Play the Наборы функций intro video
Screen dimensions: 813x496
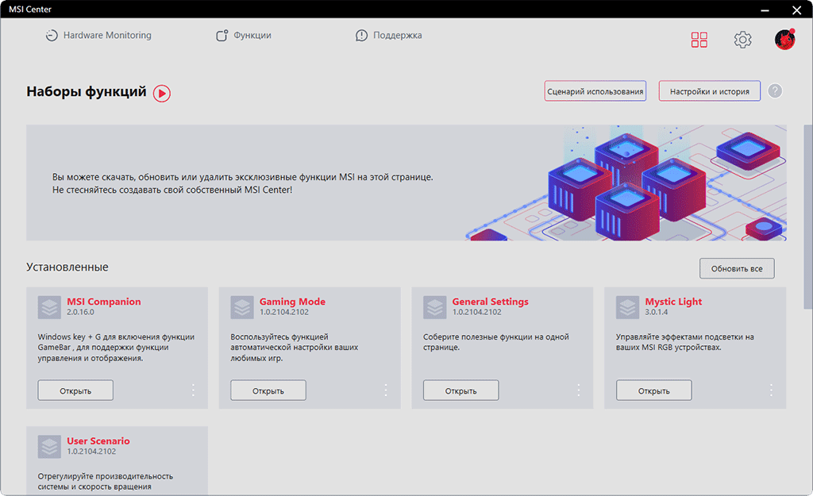point(162,94)
